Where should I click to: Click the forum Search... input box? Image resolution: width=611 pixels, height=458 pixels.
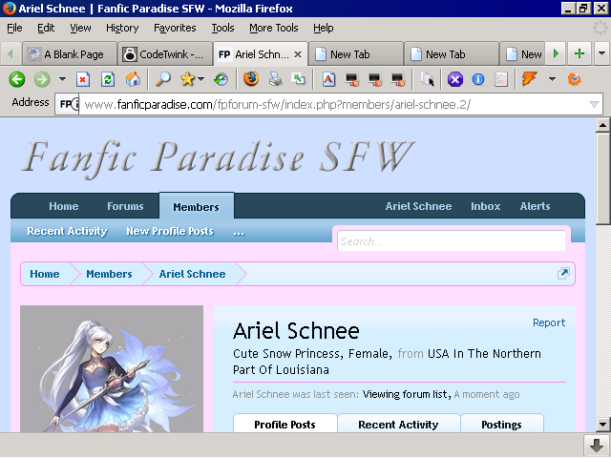tap(452, 241)
